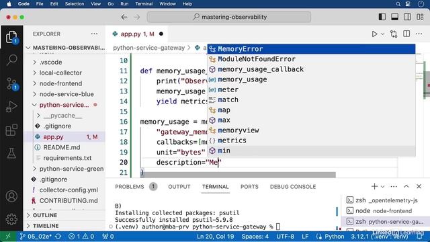
Task: Open dropdown next to Run button
Action: tap(382, 34)
